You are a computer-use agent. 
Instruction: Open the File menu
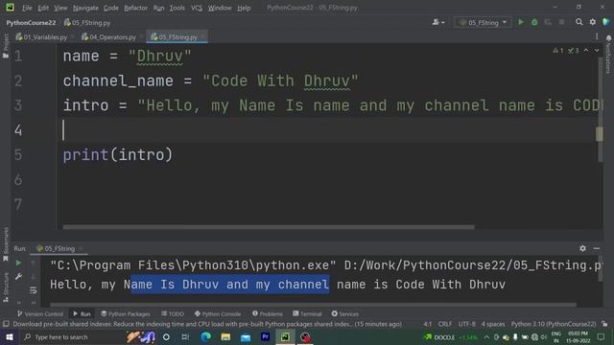pos(27,8)
